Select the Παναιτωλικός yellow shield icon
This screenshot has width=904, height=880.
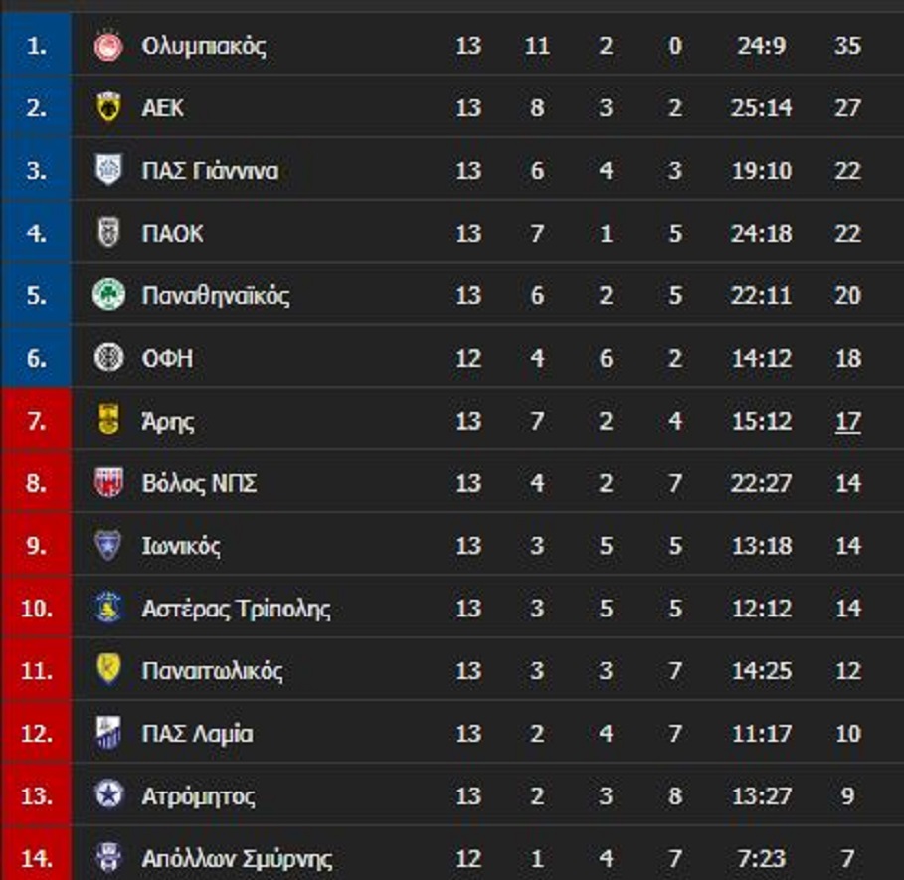[x=108, y=669]
